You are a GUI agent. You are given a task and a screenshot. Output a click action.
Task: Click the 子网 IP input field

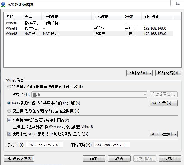[44, 145]
